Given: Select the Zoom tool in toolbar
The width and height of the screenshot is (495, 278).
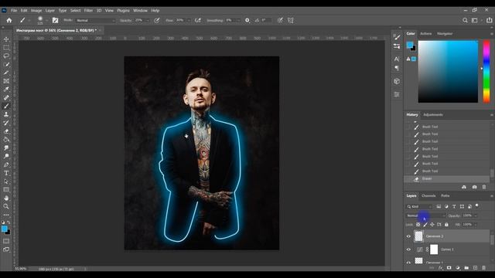Looking at the screenshot, I should click(6, 206).
